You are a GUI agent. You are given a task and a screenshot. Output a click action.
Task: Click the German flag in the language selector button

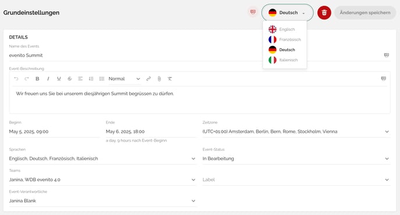coord(273,12)
